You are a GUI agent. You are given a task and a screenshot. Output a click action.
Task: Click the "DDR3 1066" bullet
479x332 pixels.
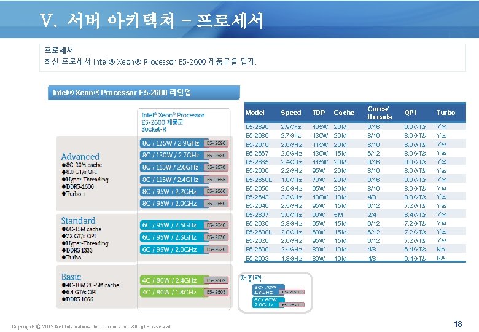point(77,299)
